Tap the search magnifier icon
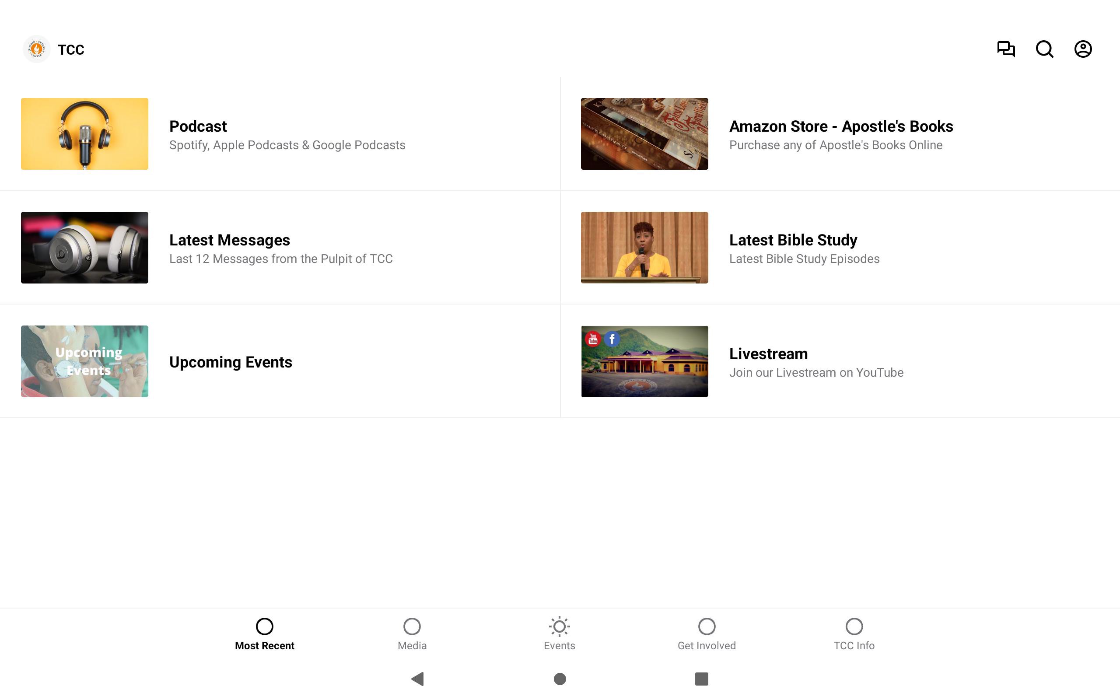 point(1044,49)
